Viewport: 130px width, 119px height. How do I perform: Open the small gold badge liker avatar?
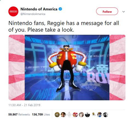click(x=94, y=115)
